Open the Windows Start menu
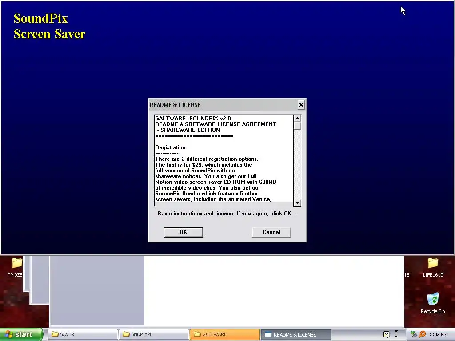 tap(21, 334)
